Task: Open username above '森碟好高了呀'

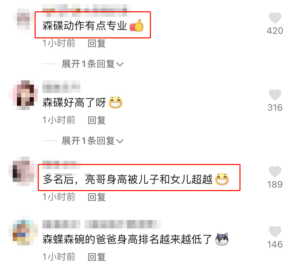Action: pos(61,87)
